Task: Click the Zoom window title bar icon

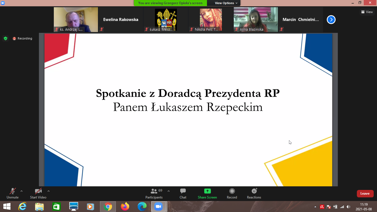Action: click(x=3, y=3)
